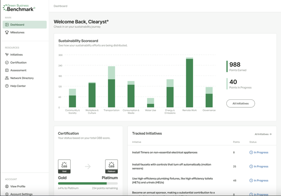Select the Remote Work bar in chart

pos(190,83)
